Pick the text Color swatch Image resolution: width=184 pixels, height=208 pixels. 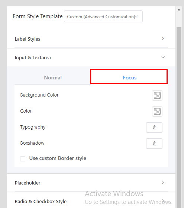[x=157, y=111]
